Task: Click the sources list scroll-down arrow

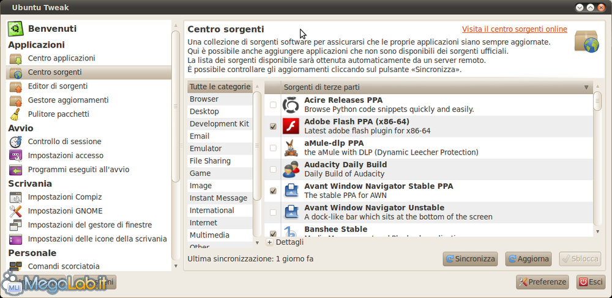Action: pyautogui.click(x=597, y=232)
